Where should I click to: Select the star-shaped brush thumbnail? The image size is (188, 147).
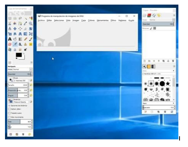click(x=168, y=83)
